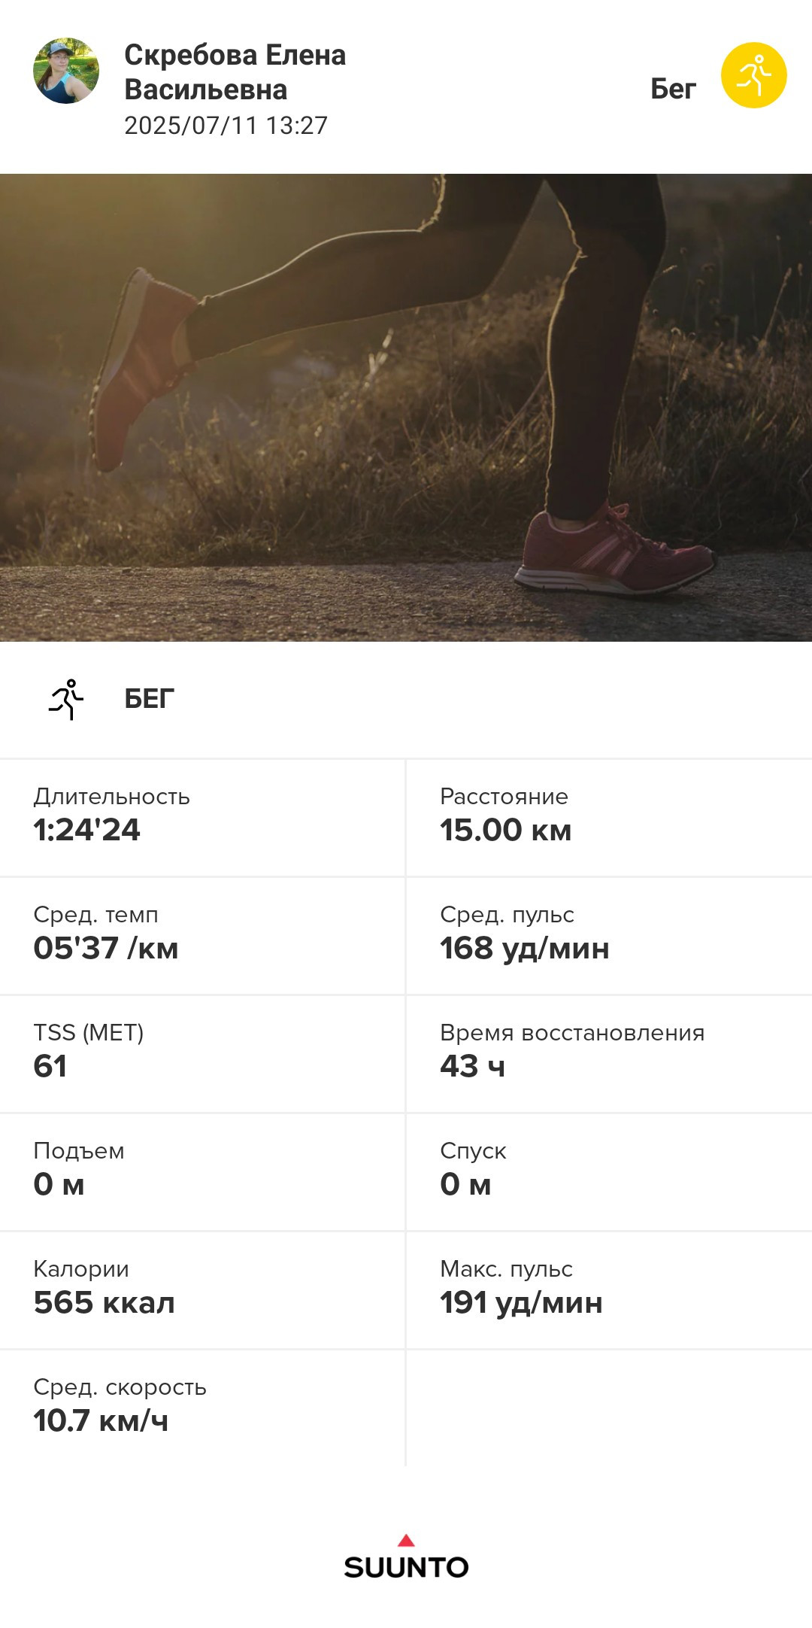
Task: Select the Подъем 0 м stat
Action: (x=202, y=1172)
